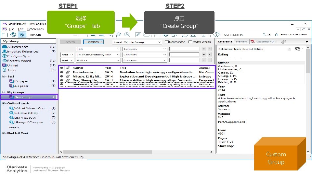Click read-status dot on Miracle row
312x175 pixels.
(61, 76)
